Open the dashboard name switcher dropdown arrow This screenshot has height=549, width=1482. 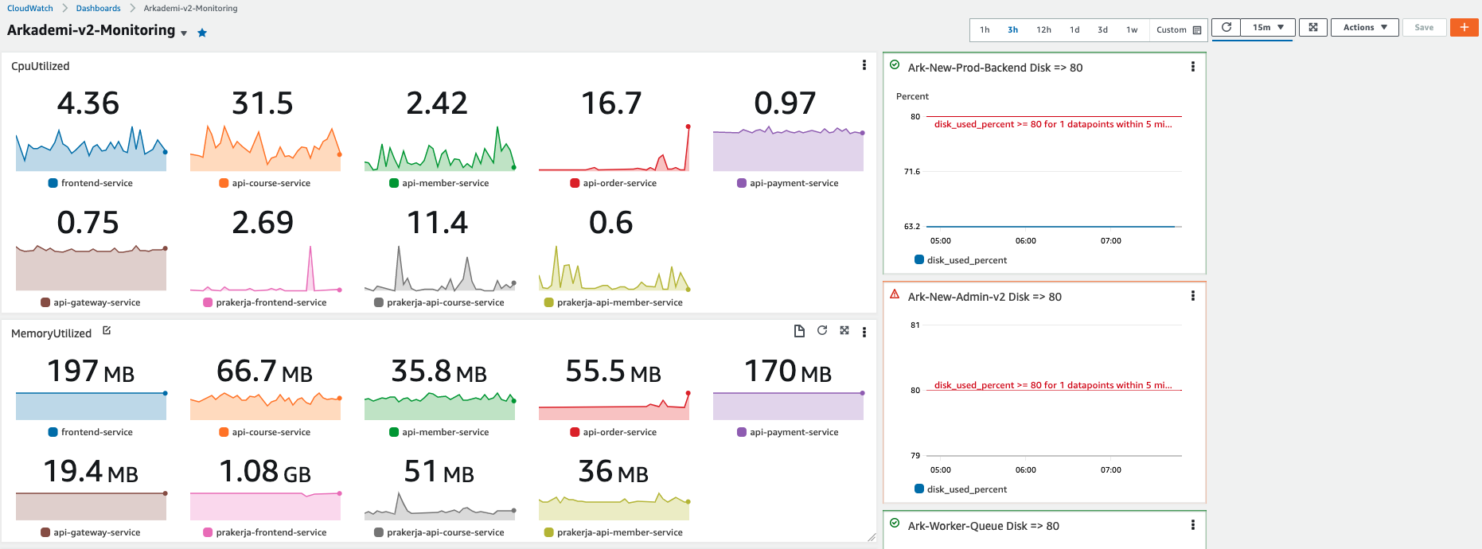[184, 33]
